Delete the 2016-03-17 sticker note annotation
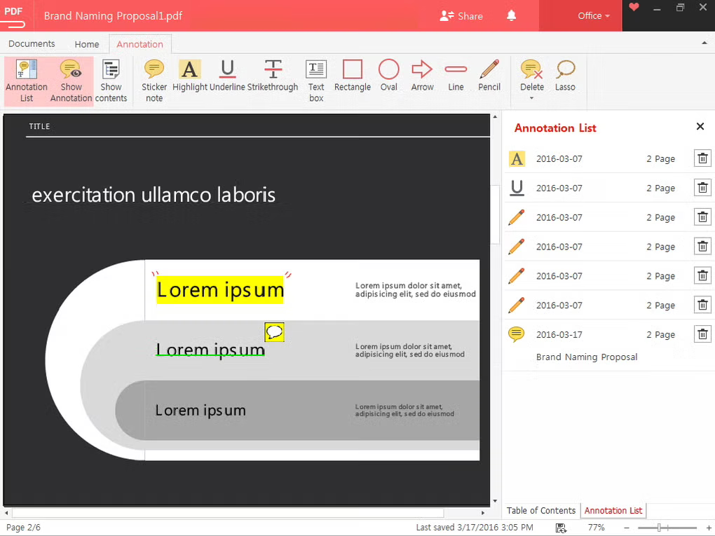Image resolution: width=715 pixels, height=536 pixels. coord(702,334)
